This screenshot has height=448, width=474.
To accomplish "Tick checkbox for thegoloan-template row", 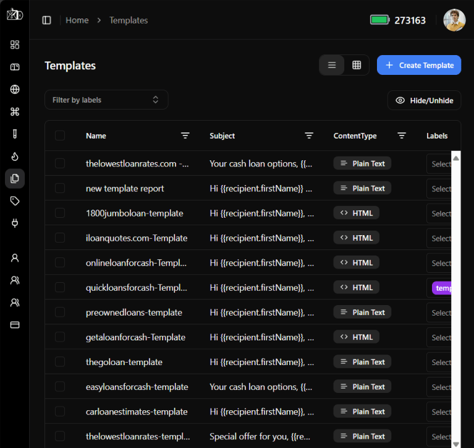I will point(60,362).
